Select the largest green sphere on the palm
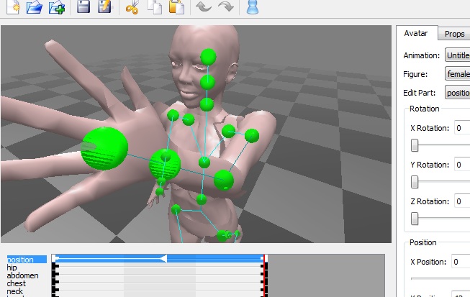Viewport: 470px width, 297px height. coord(104,148)
